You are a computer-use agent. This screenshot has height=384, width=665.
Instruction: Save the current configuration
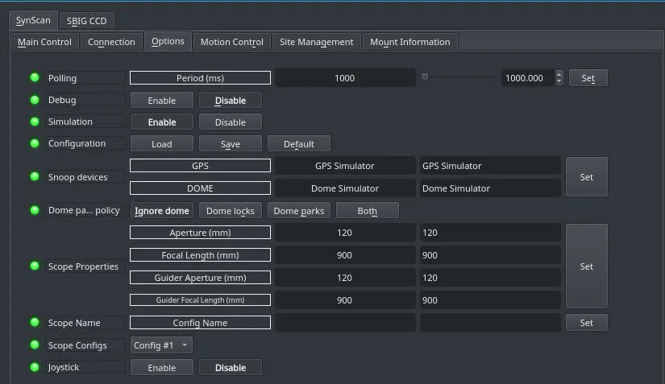click(231, 144)
